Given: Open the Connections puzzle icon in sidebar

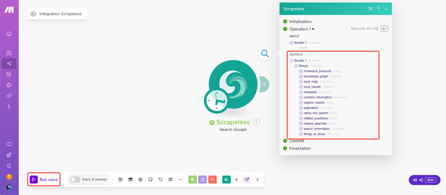Looking at the screenshot, I should (9, 85).
